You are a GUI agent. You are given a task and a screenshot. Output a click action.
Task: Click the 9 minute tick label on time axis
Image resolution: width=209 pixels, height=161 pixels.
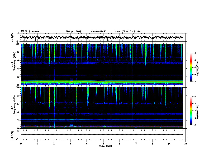click(x=169, y=144)
